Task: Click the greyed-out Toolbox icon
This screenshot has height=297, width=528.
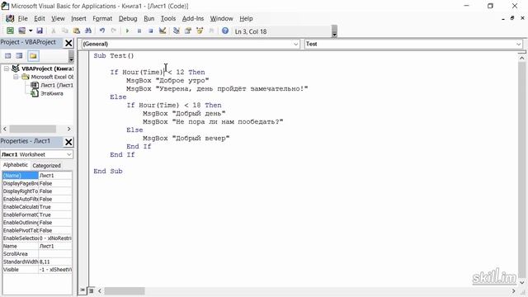Action: (x=211, y=31)
